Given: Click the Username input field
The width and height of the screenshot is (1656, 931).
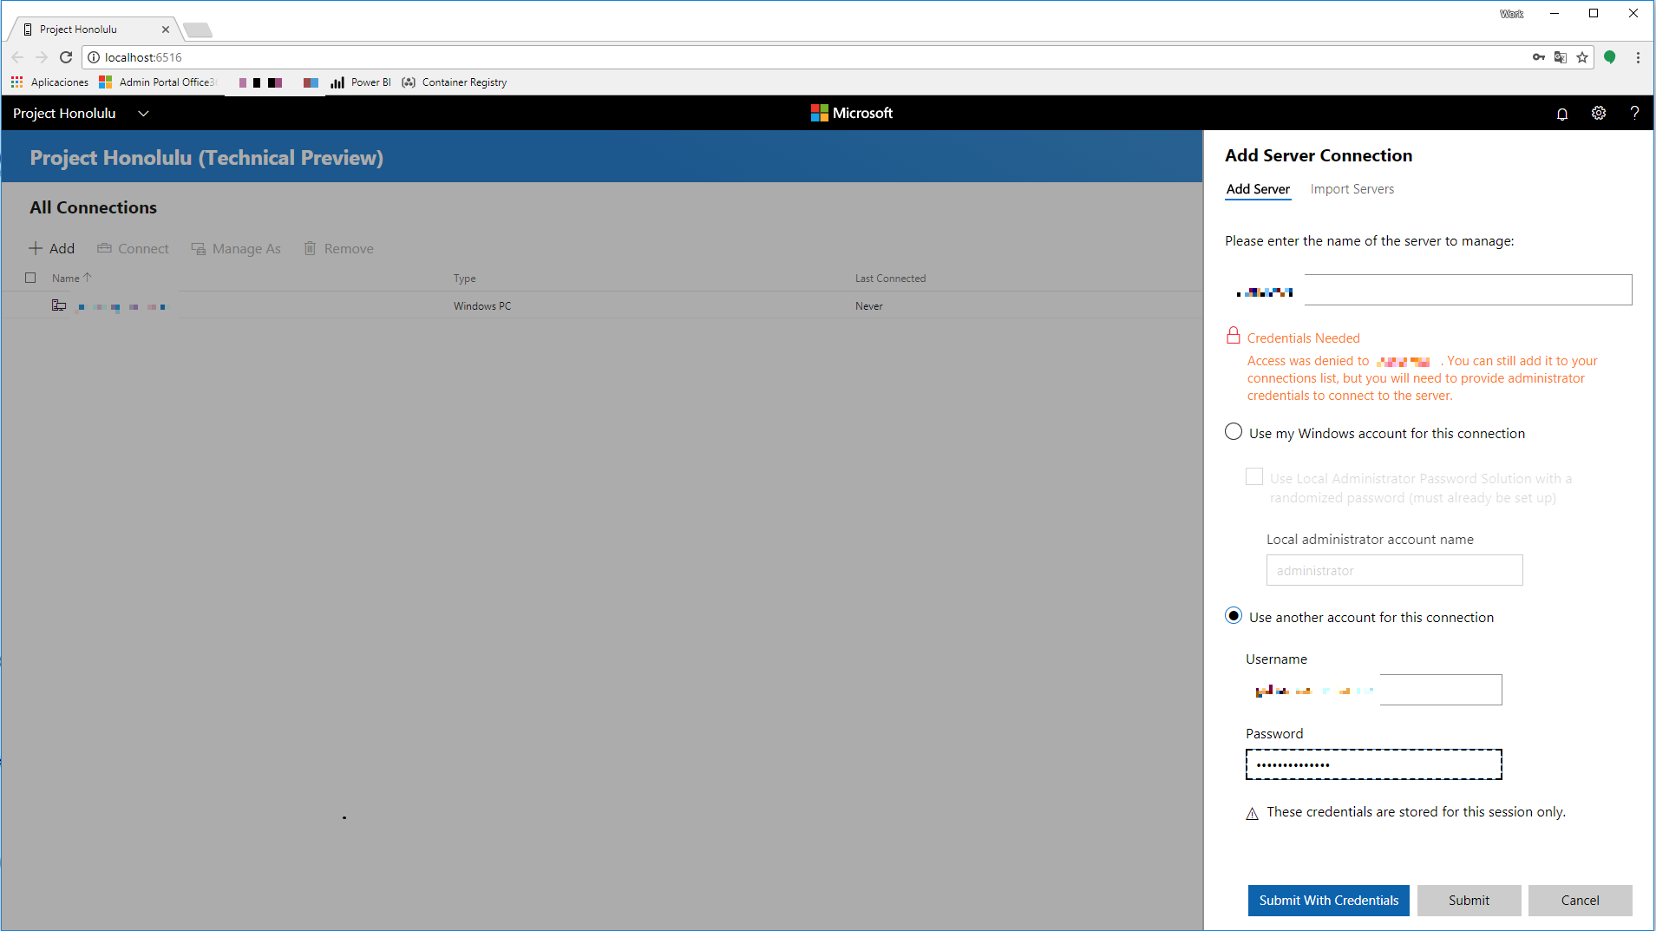Looking at the screenshot, I should tap(1374, 690).
